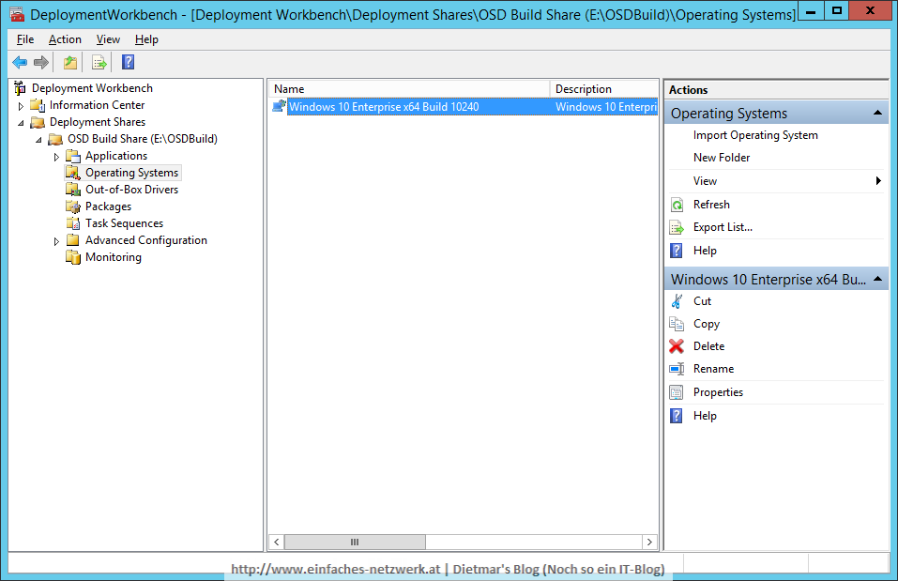898x581 pixels.
Task: Click the Task Sequences node icon
Action: [x=73, y=223]
